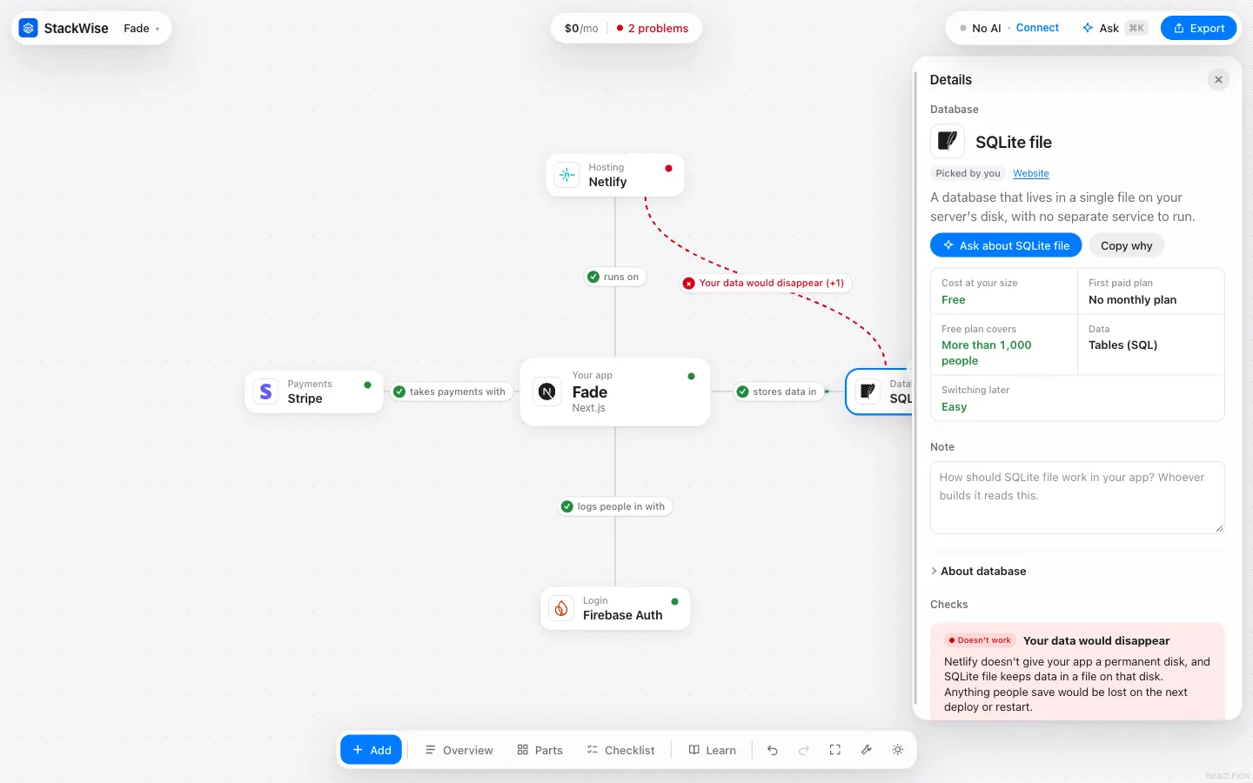This screenshot has width=1253, height=783.
Task: Open the SQLite Website link
Action: [1030, 173]
